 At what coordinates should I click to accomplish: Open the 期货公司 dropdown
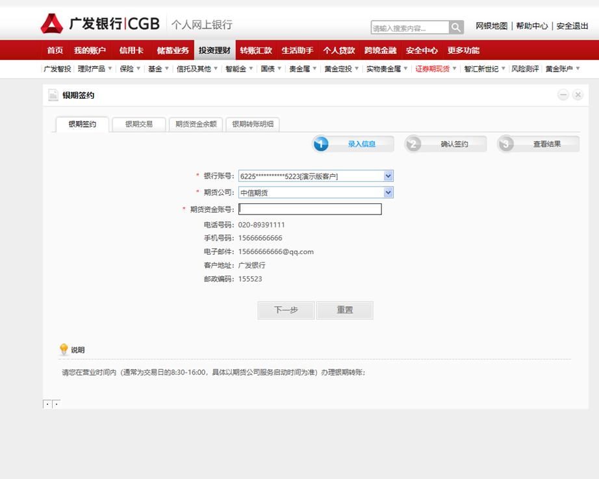(x=388, y=192)
